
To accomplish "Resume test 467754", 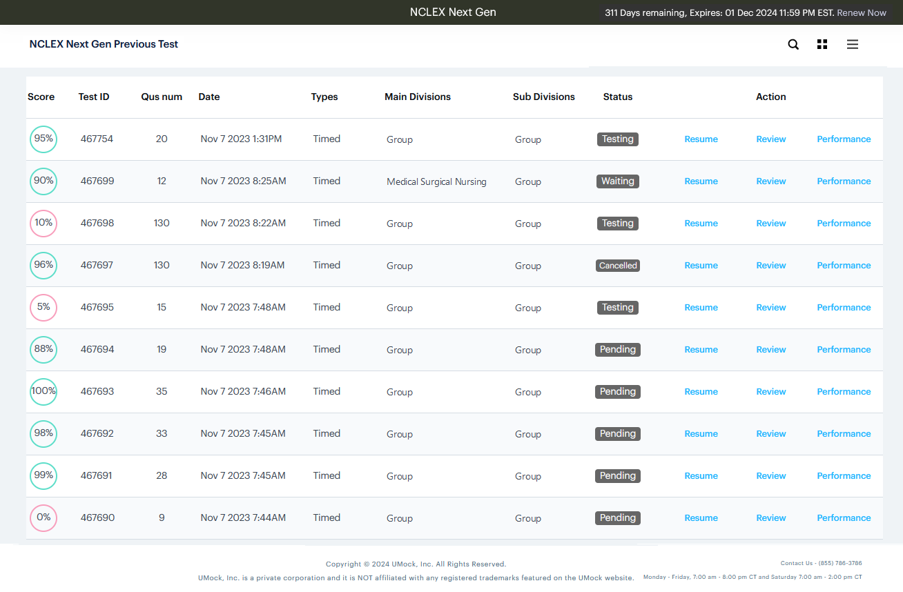I will 701,139.
